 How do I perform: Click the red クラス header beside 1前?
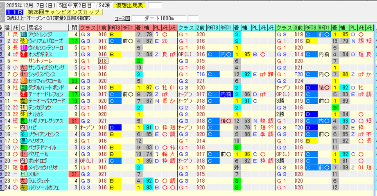point(88,28)
